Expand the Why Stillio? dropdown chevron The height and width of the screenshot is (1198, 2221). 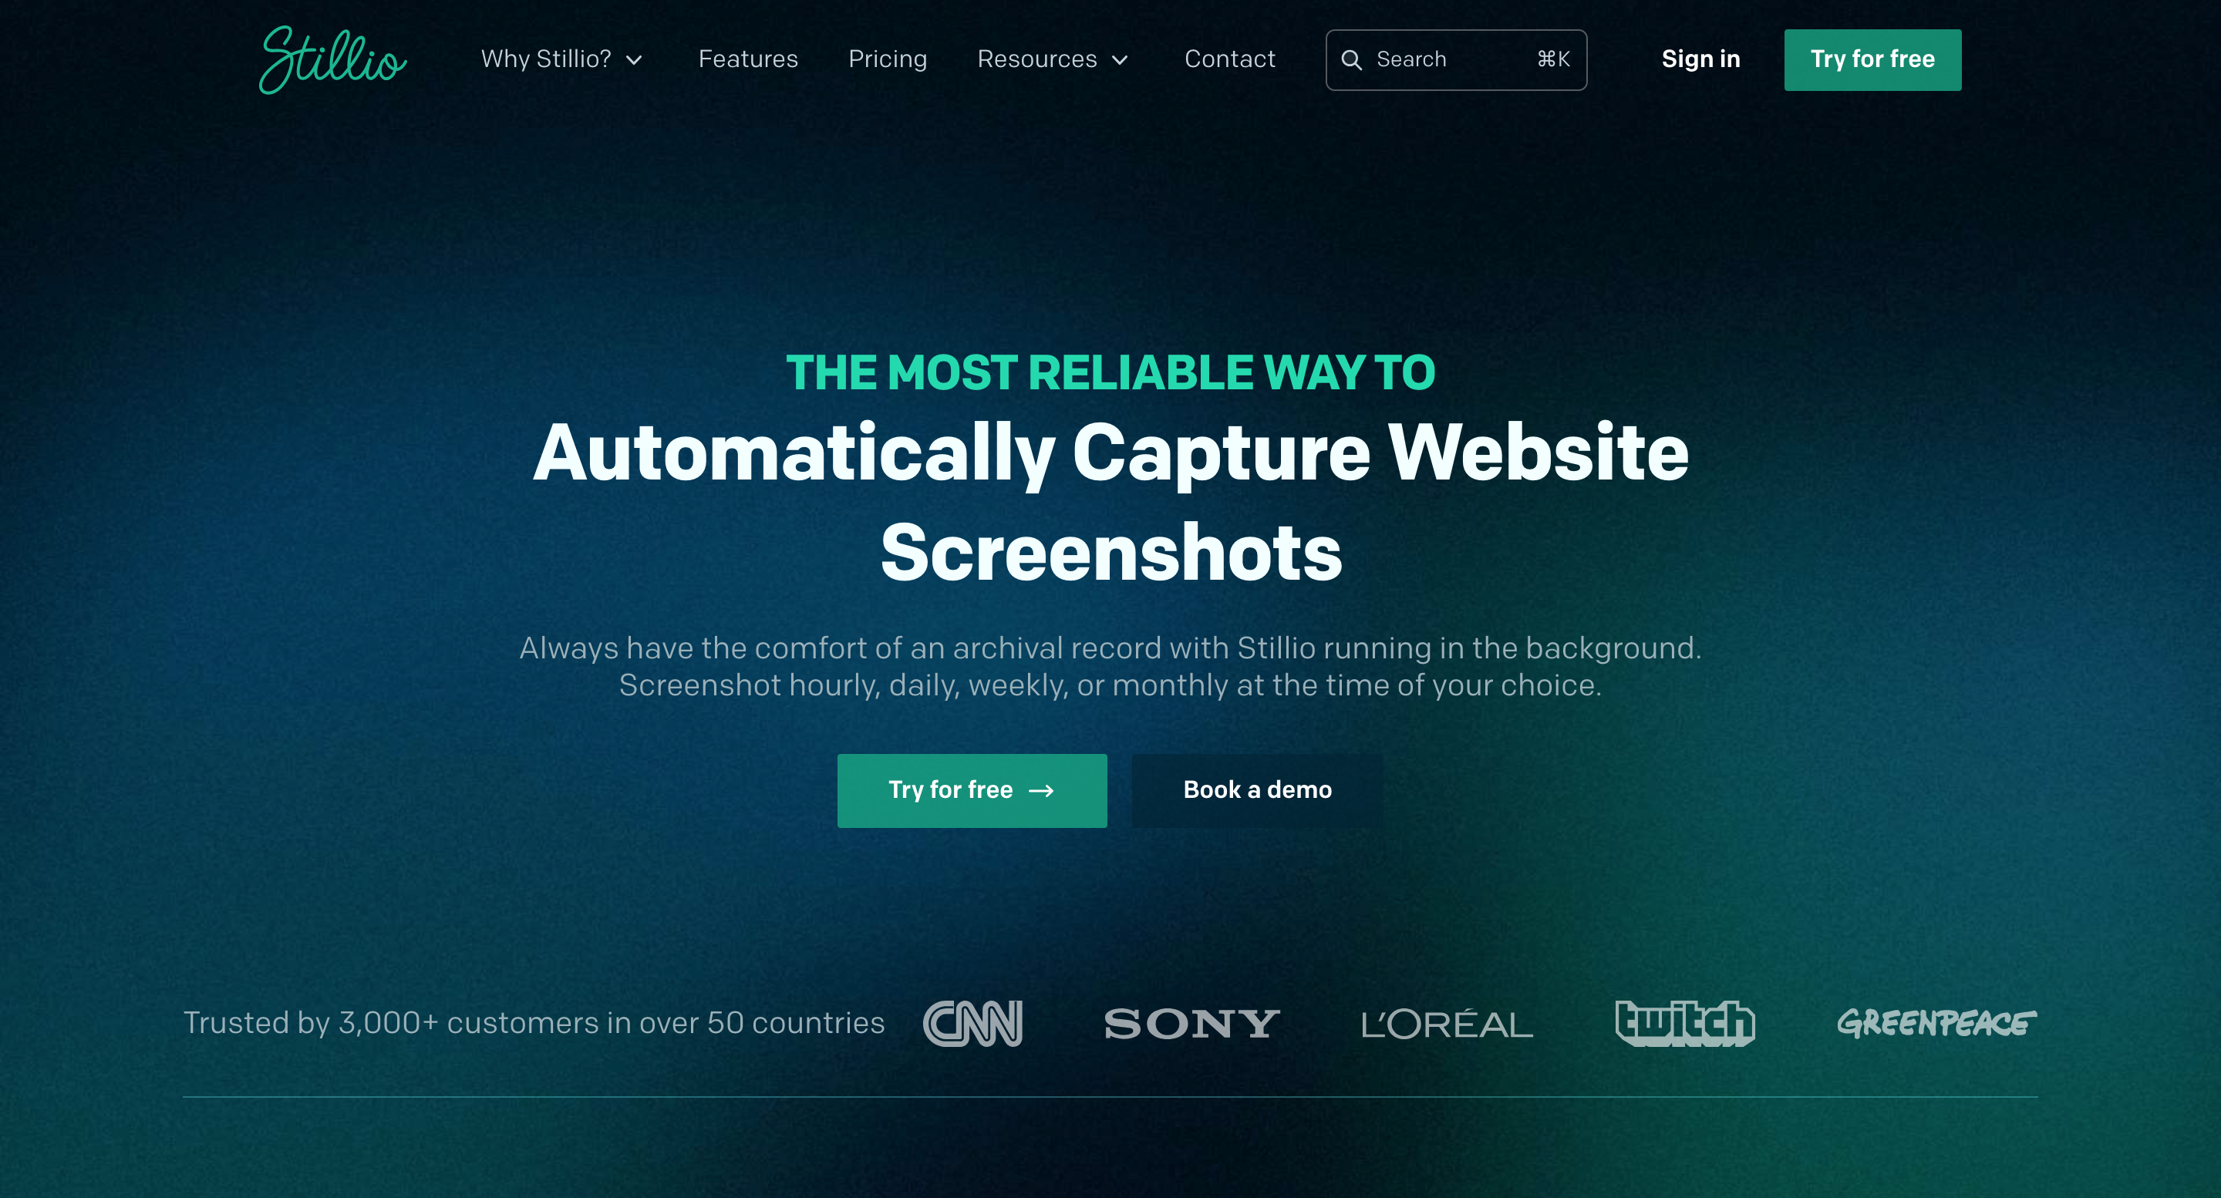coord(634,60)
